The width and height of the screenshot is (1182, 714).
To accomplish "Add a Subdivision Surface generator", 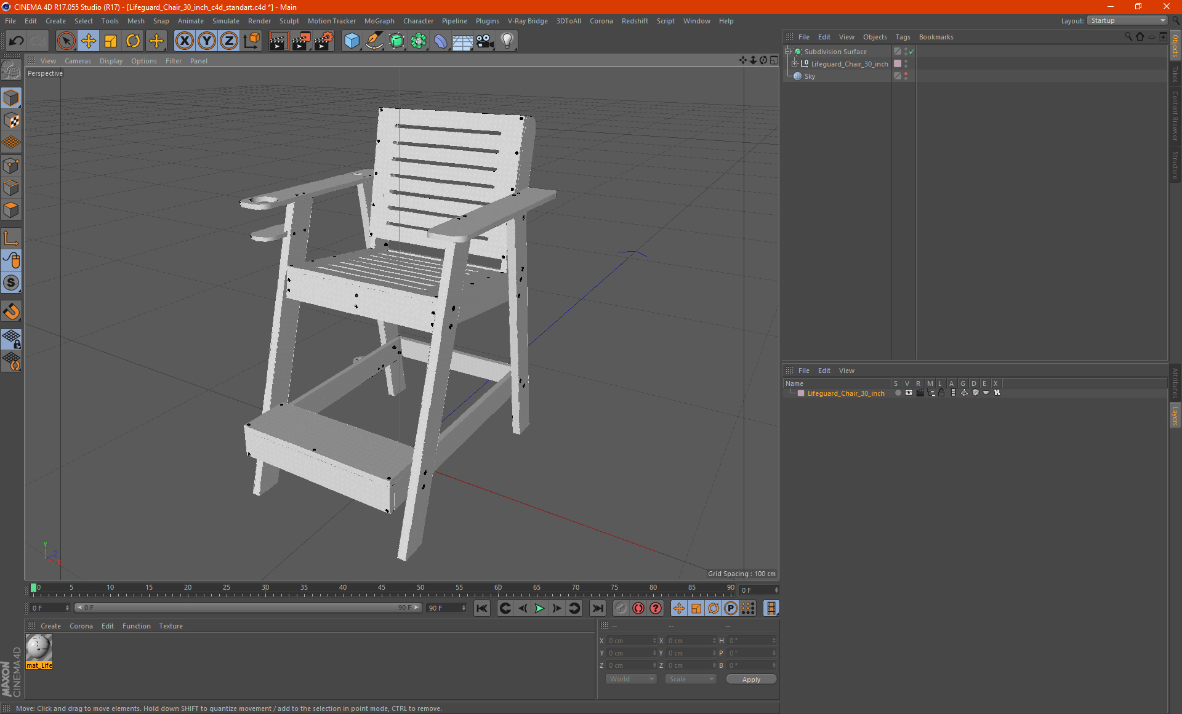I will coord(396,41).
